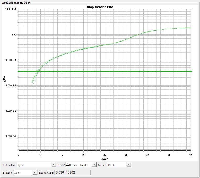Click the x-axis tick label 40
This screenshot has width=200, height=178.
click(x=191, y=155)
